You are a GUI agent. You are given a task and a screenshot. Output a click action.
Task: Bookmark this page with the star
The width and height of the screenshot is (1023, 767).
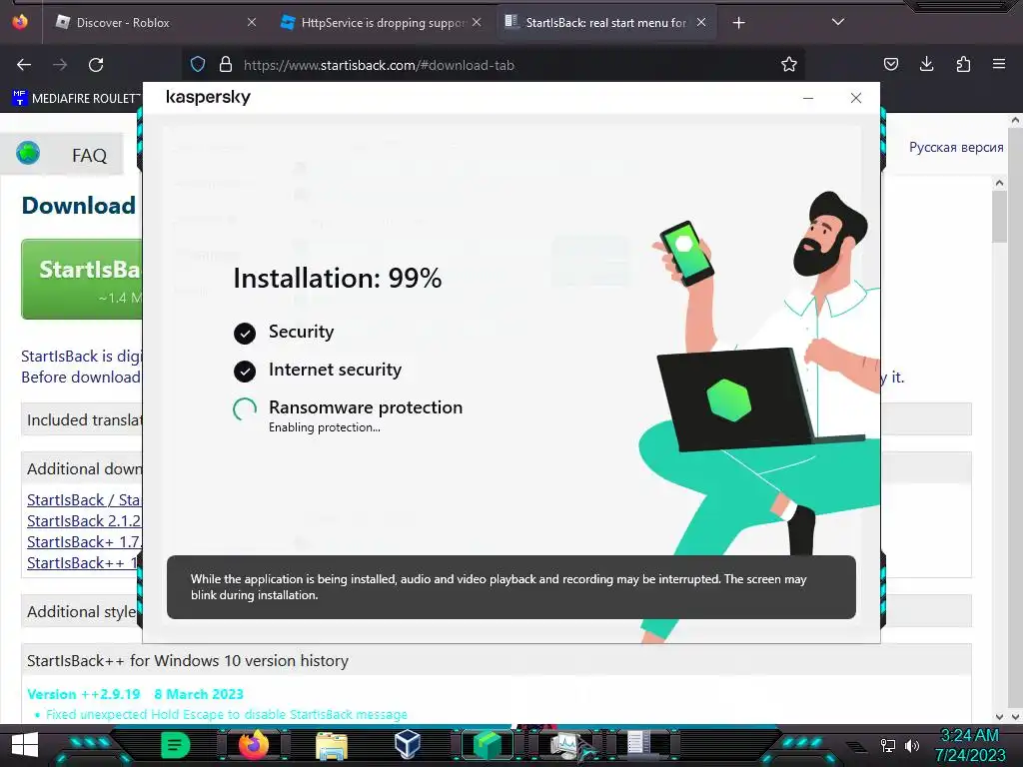click(789, 65)
